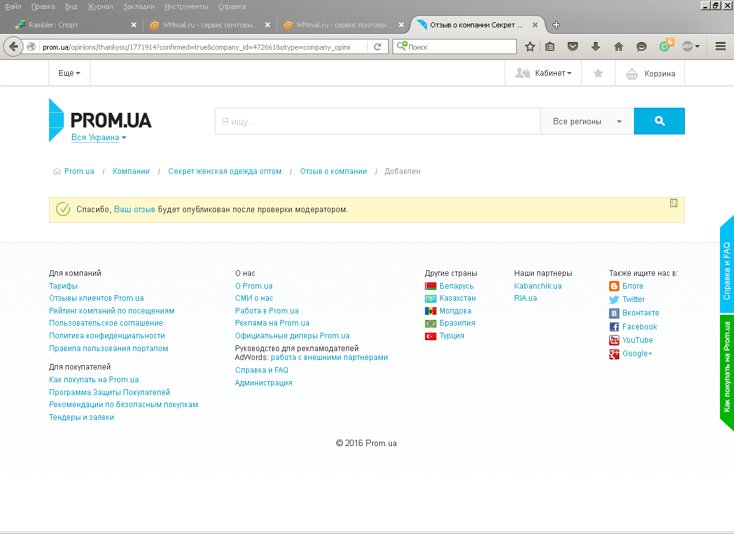Image resolution: width=734 pixels, height=534 pixels.
Task: Open Политика конфиденциальности link
Action: [x=107, y=336]
